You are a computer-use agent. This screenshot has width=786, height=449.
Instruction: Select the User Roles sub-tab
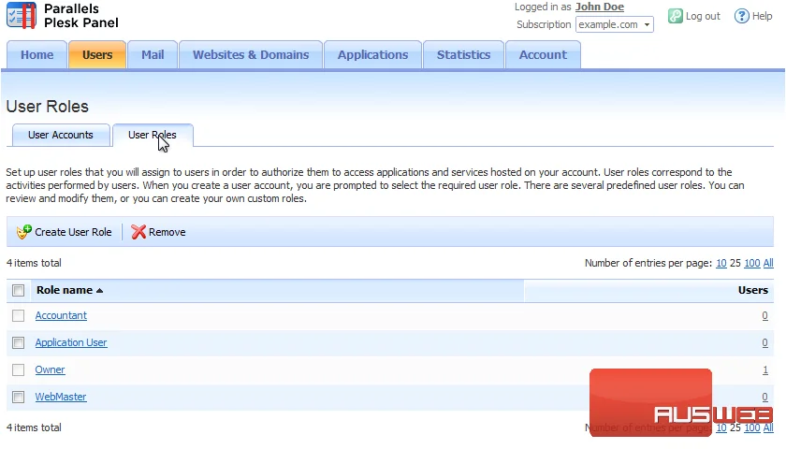tap(153, 136)
